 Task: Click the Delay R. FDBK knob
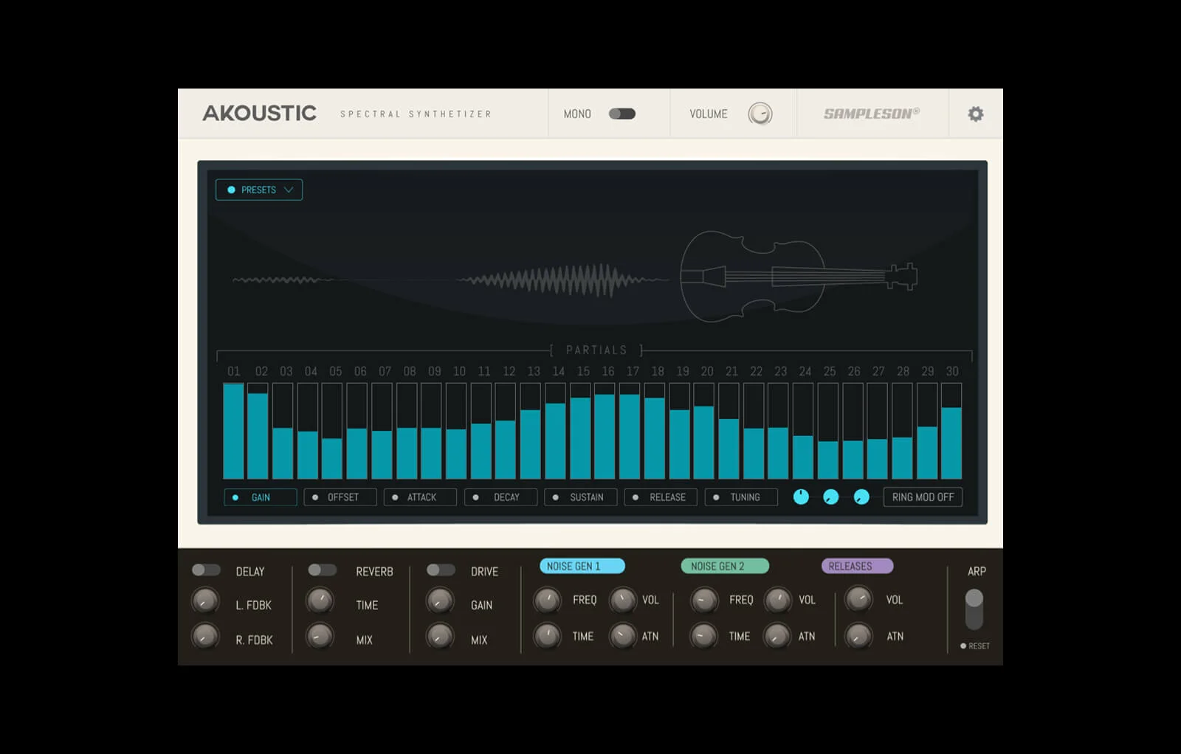(205, 635)
